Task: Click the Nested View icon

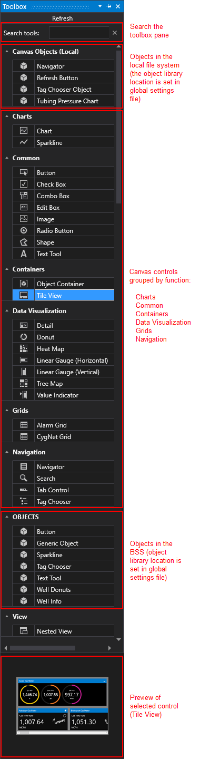Action: 23,631
